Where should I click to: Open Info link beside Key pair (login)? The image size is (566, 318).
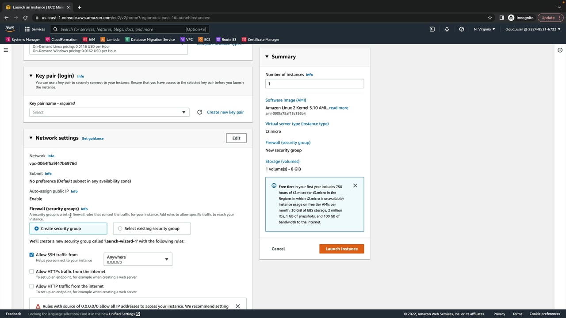[x=80, y=76]
